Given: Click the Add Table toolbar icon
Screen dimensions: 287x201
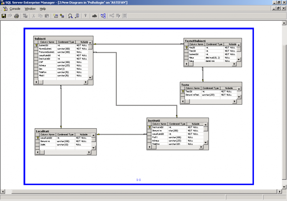Looking at the screenshot, I should pyautogui.click(x=62, y=16).
